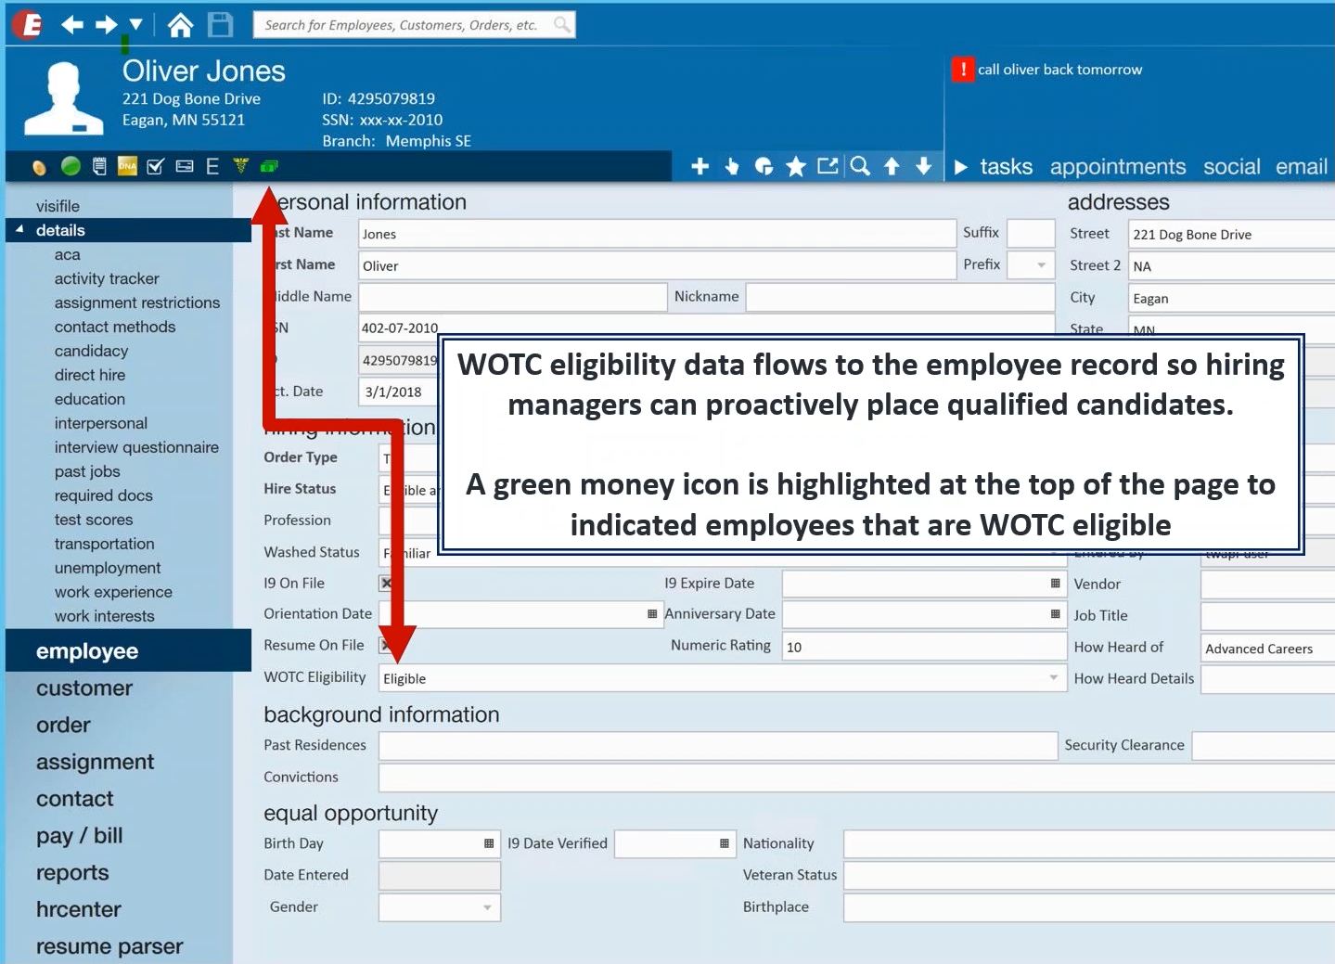Open the visifile page
This screenshot has height=964, width=1335.
58,206
